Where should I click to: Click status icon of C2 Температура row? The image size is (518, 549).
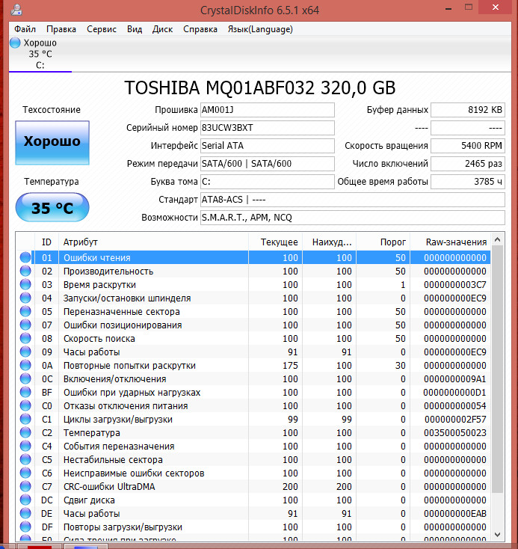[x=25, y=432]
